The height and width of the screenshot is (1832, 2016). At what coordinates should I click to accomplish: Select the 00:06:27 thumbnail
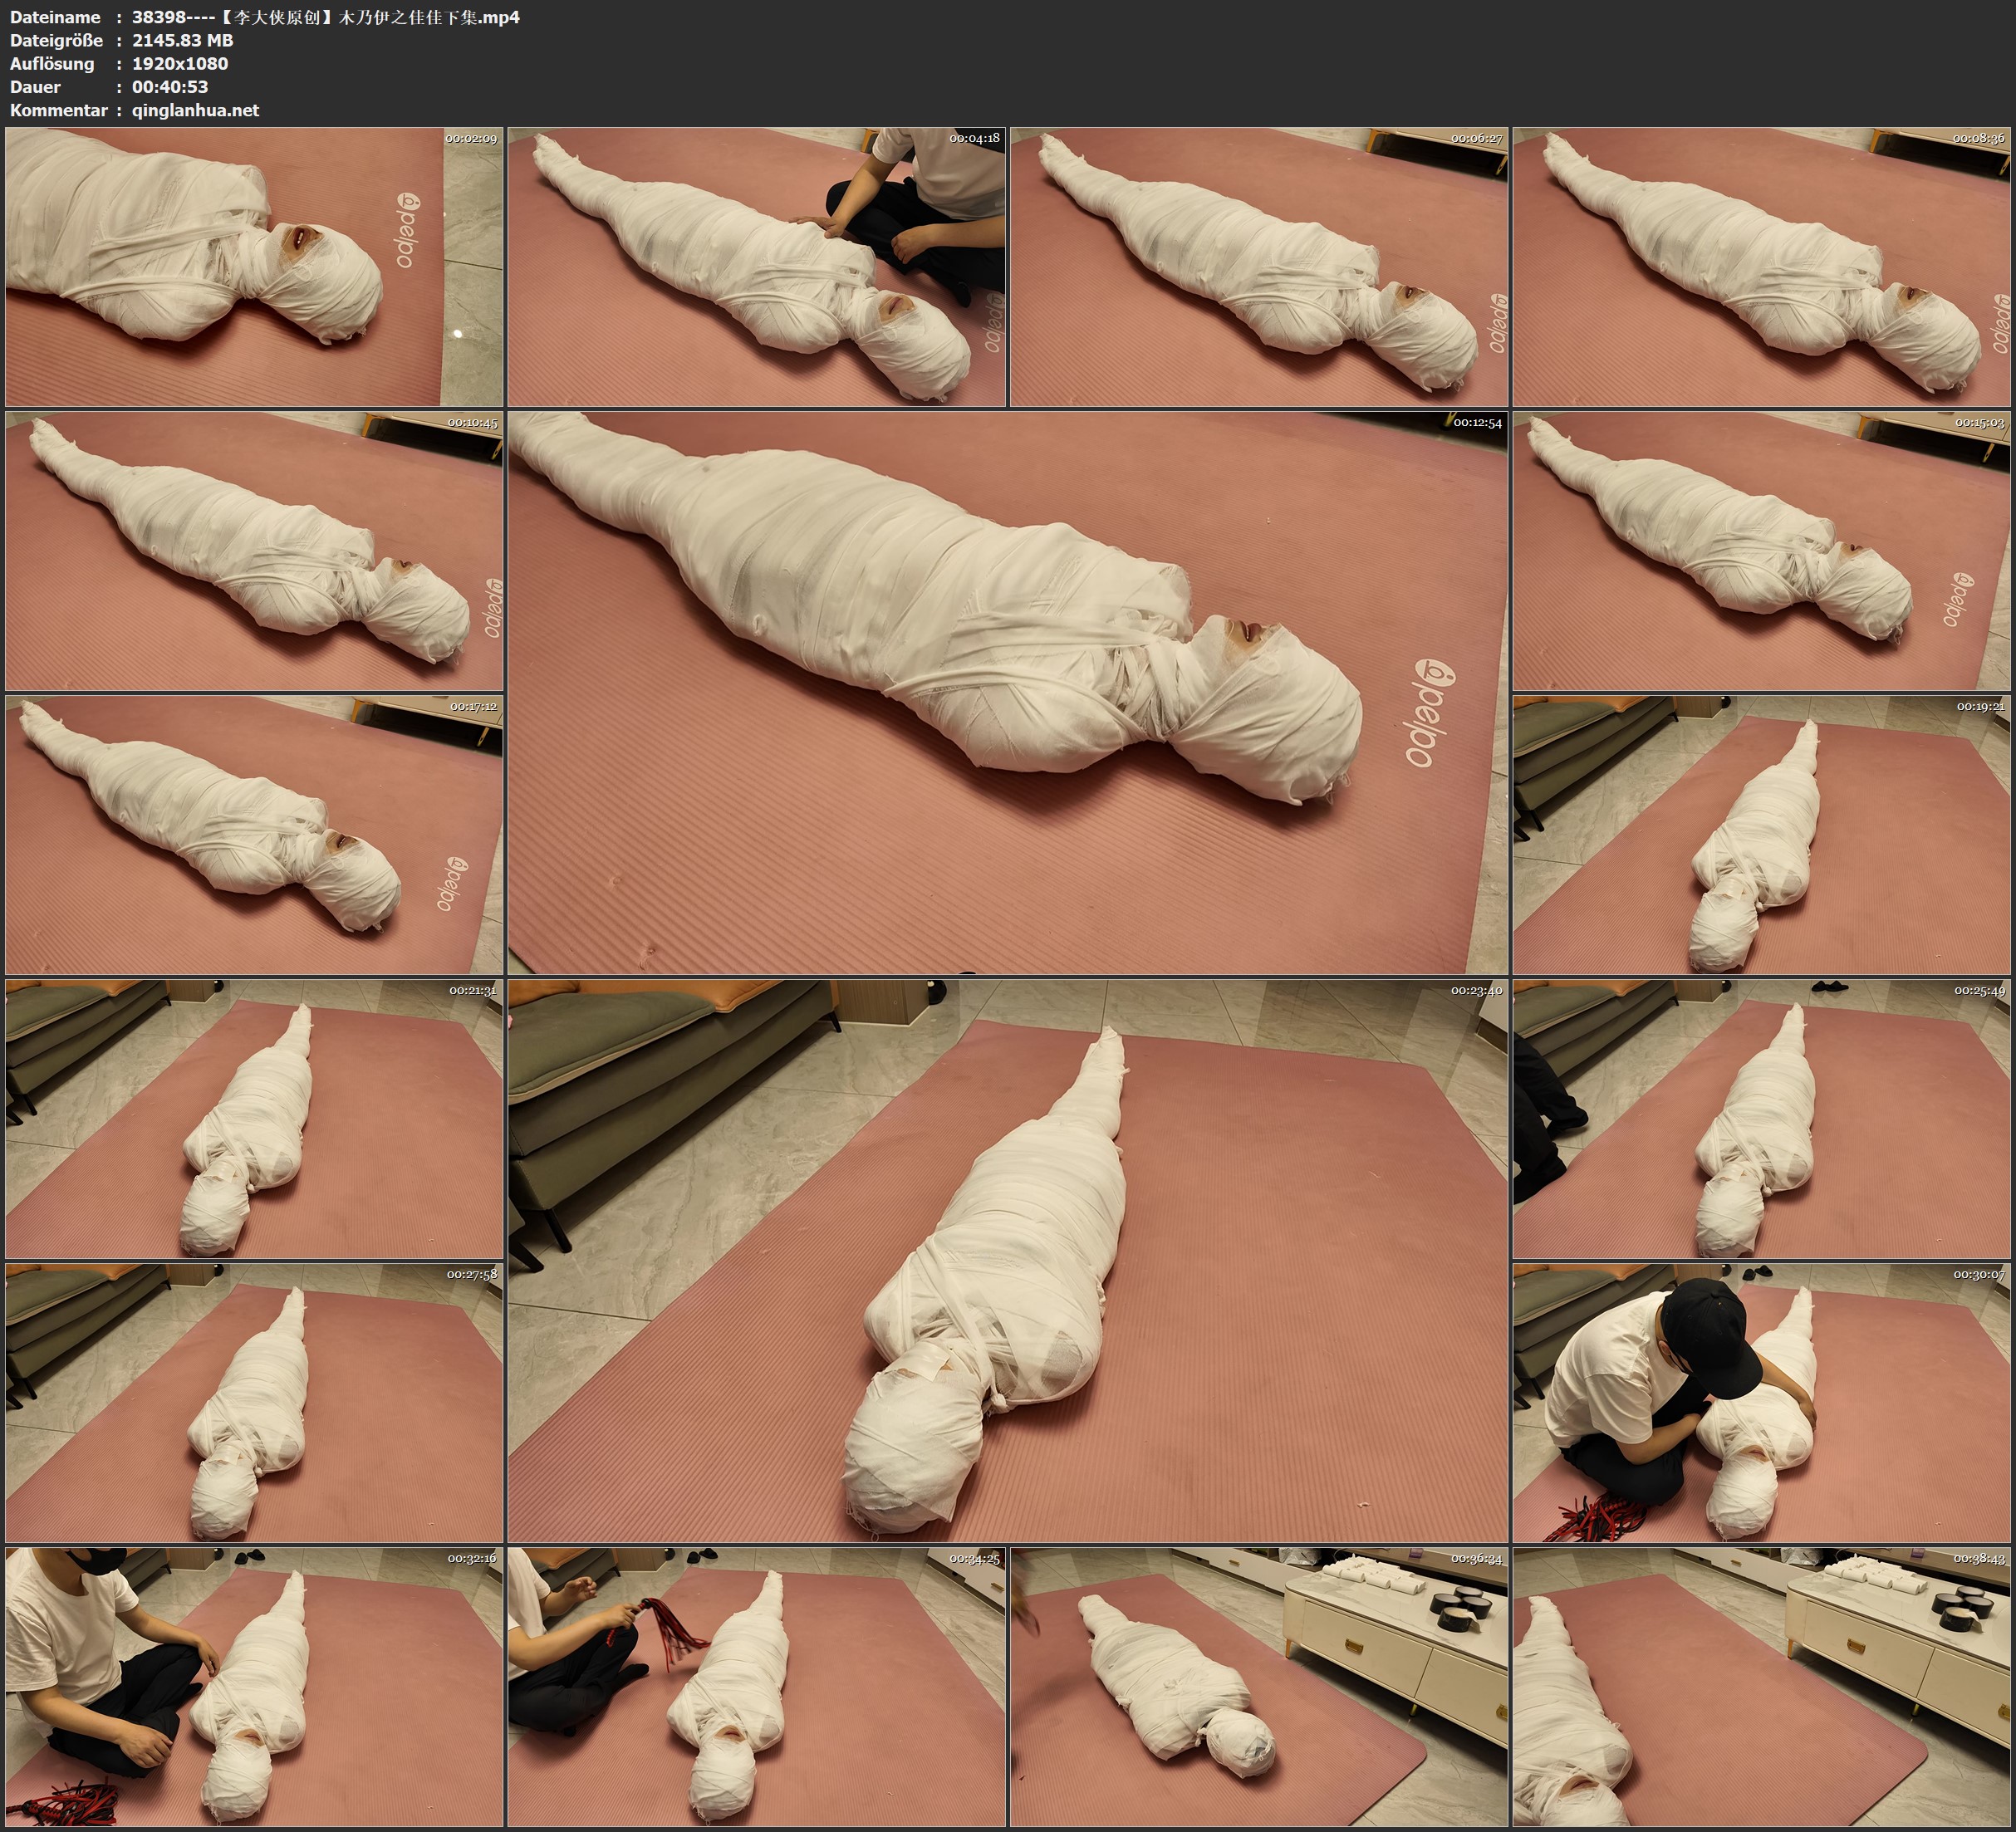pos(1259,267)
